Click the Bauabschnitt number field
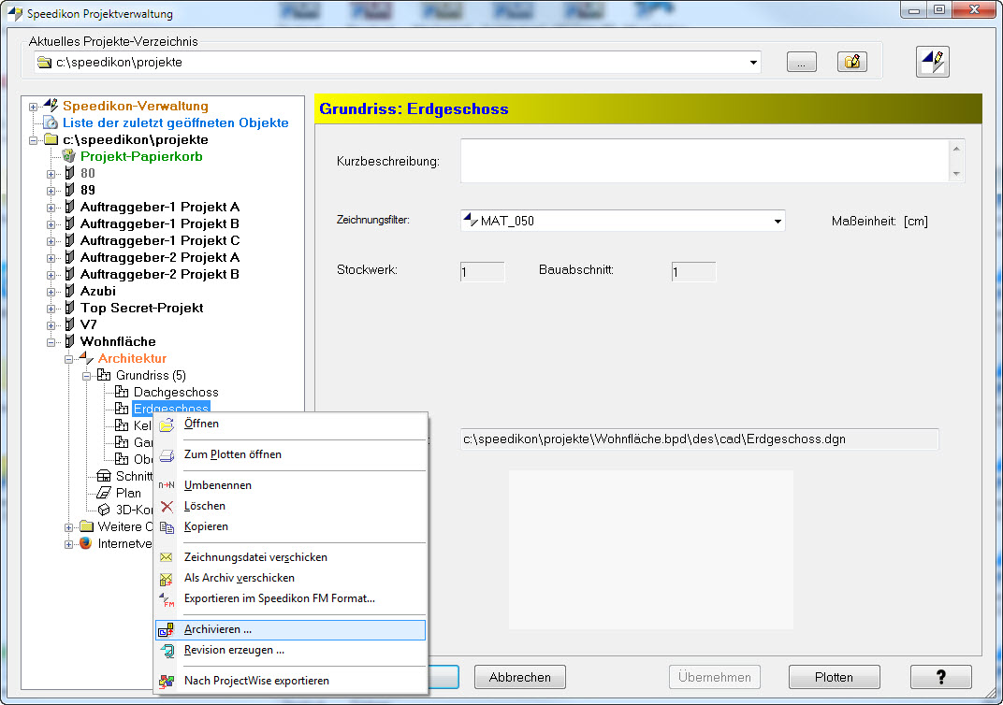 click(x=693, y=272)
